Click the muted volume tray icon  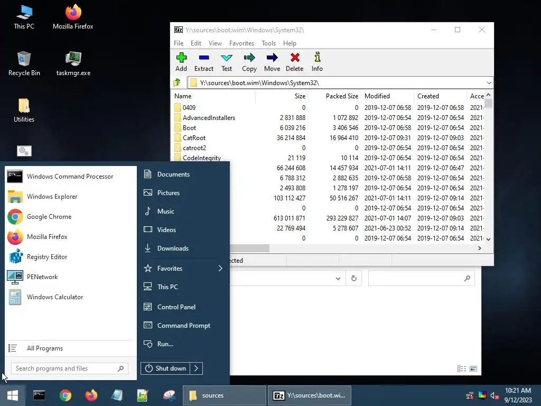pos(495,396)
